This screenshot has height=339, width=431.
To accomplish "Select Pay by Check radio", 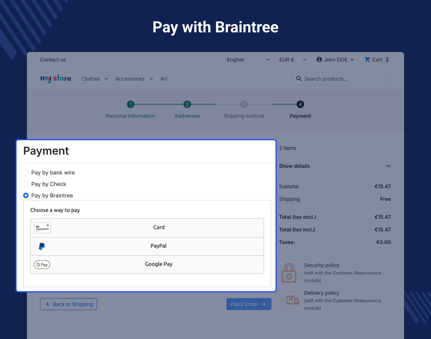I will pos(26,184).
